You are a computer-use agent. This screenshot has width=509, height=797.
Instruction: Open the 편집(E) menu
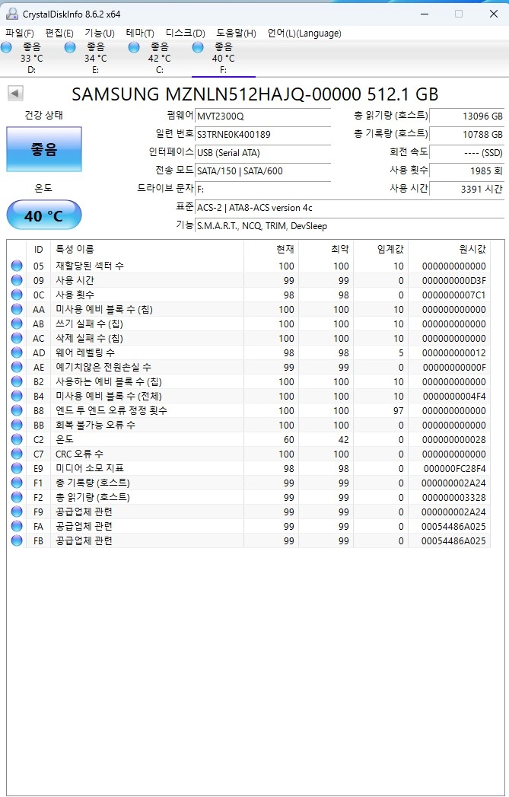[x=59, y=33]
